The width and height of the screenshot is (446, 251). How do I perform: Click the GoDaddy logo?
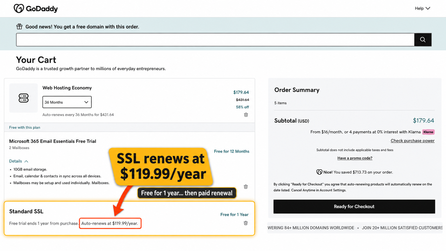35,9
